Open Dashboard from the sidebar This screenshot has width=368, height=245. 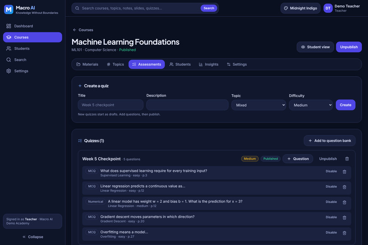tap(32, 26)
